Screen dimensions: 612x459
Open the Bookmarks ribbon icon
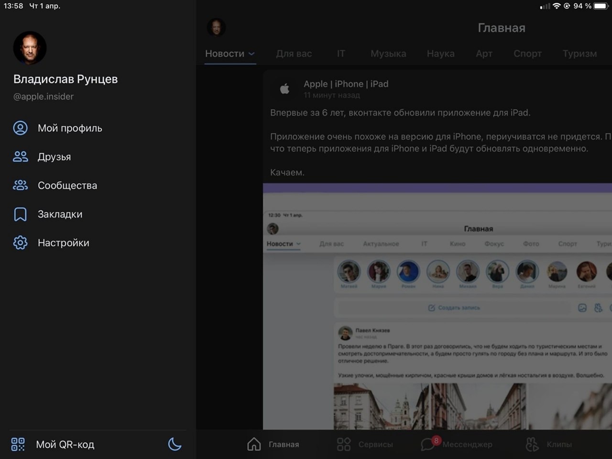[x=20, y=214]
